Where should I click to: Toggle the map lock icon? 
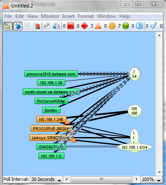tap(7, 26)
